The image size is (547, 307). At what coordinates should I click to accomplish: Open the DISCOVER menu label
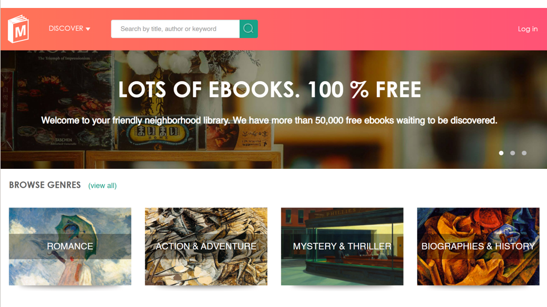click(x=66, y=28)
